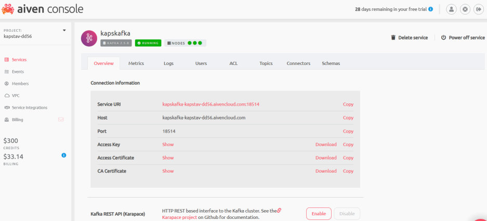
Task: Click the Power off service power icon
Action: coord(443,37)
